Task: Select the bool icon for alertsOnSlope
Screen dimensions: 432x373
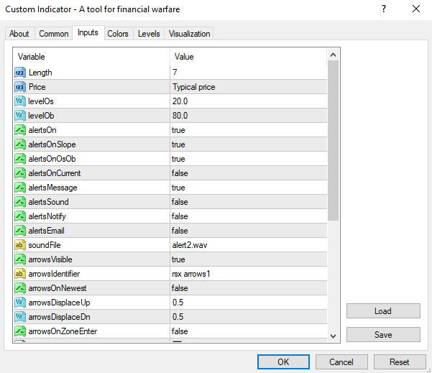Action: [x=20, y=144]
